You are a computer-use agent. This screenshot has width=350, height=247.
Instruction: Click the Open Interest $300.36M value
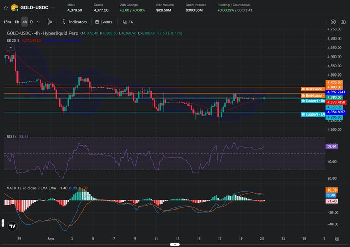click(194, 10)
